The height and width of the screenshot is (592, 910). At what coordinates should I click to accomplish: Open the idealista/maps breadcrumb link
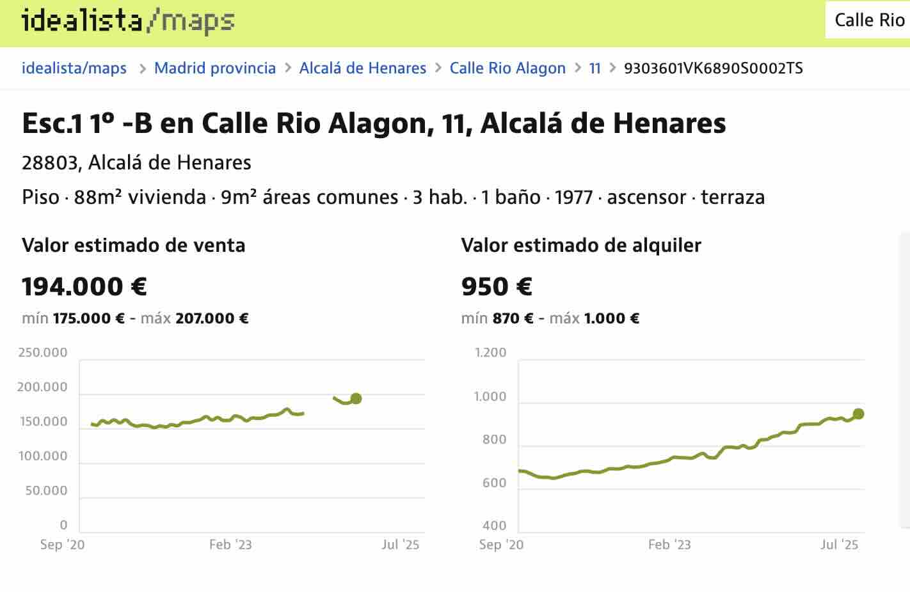pos(74,68)
